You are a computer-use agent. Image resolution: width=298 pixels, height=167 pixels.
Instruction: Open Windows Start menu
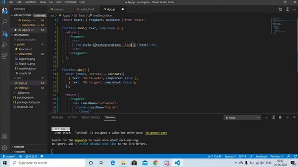click(x=5, y=163)
